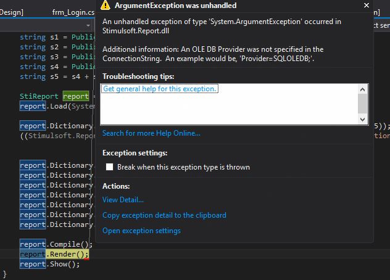390x280 pixels.
Task: Copy exception detail to the clipboard
Action: [x=164, y=215]
